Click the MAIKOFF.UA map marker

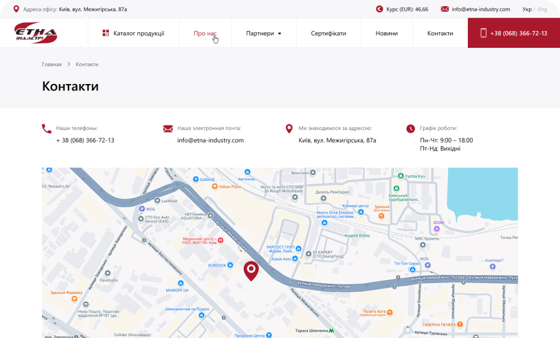180,283
